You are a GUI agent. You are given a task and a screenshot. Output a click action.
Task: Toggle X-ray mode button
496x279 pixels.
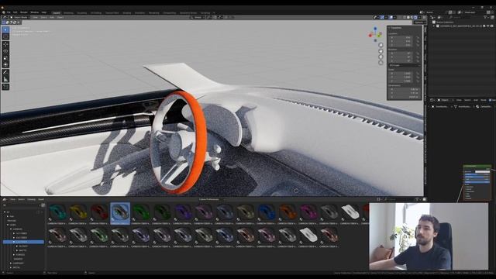[x=399, y=17]
